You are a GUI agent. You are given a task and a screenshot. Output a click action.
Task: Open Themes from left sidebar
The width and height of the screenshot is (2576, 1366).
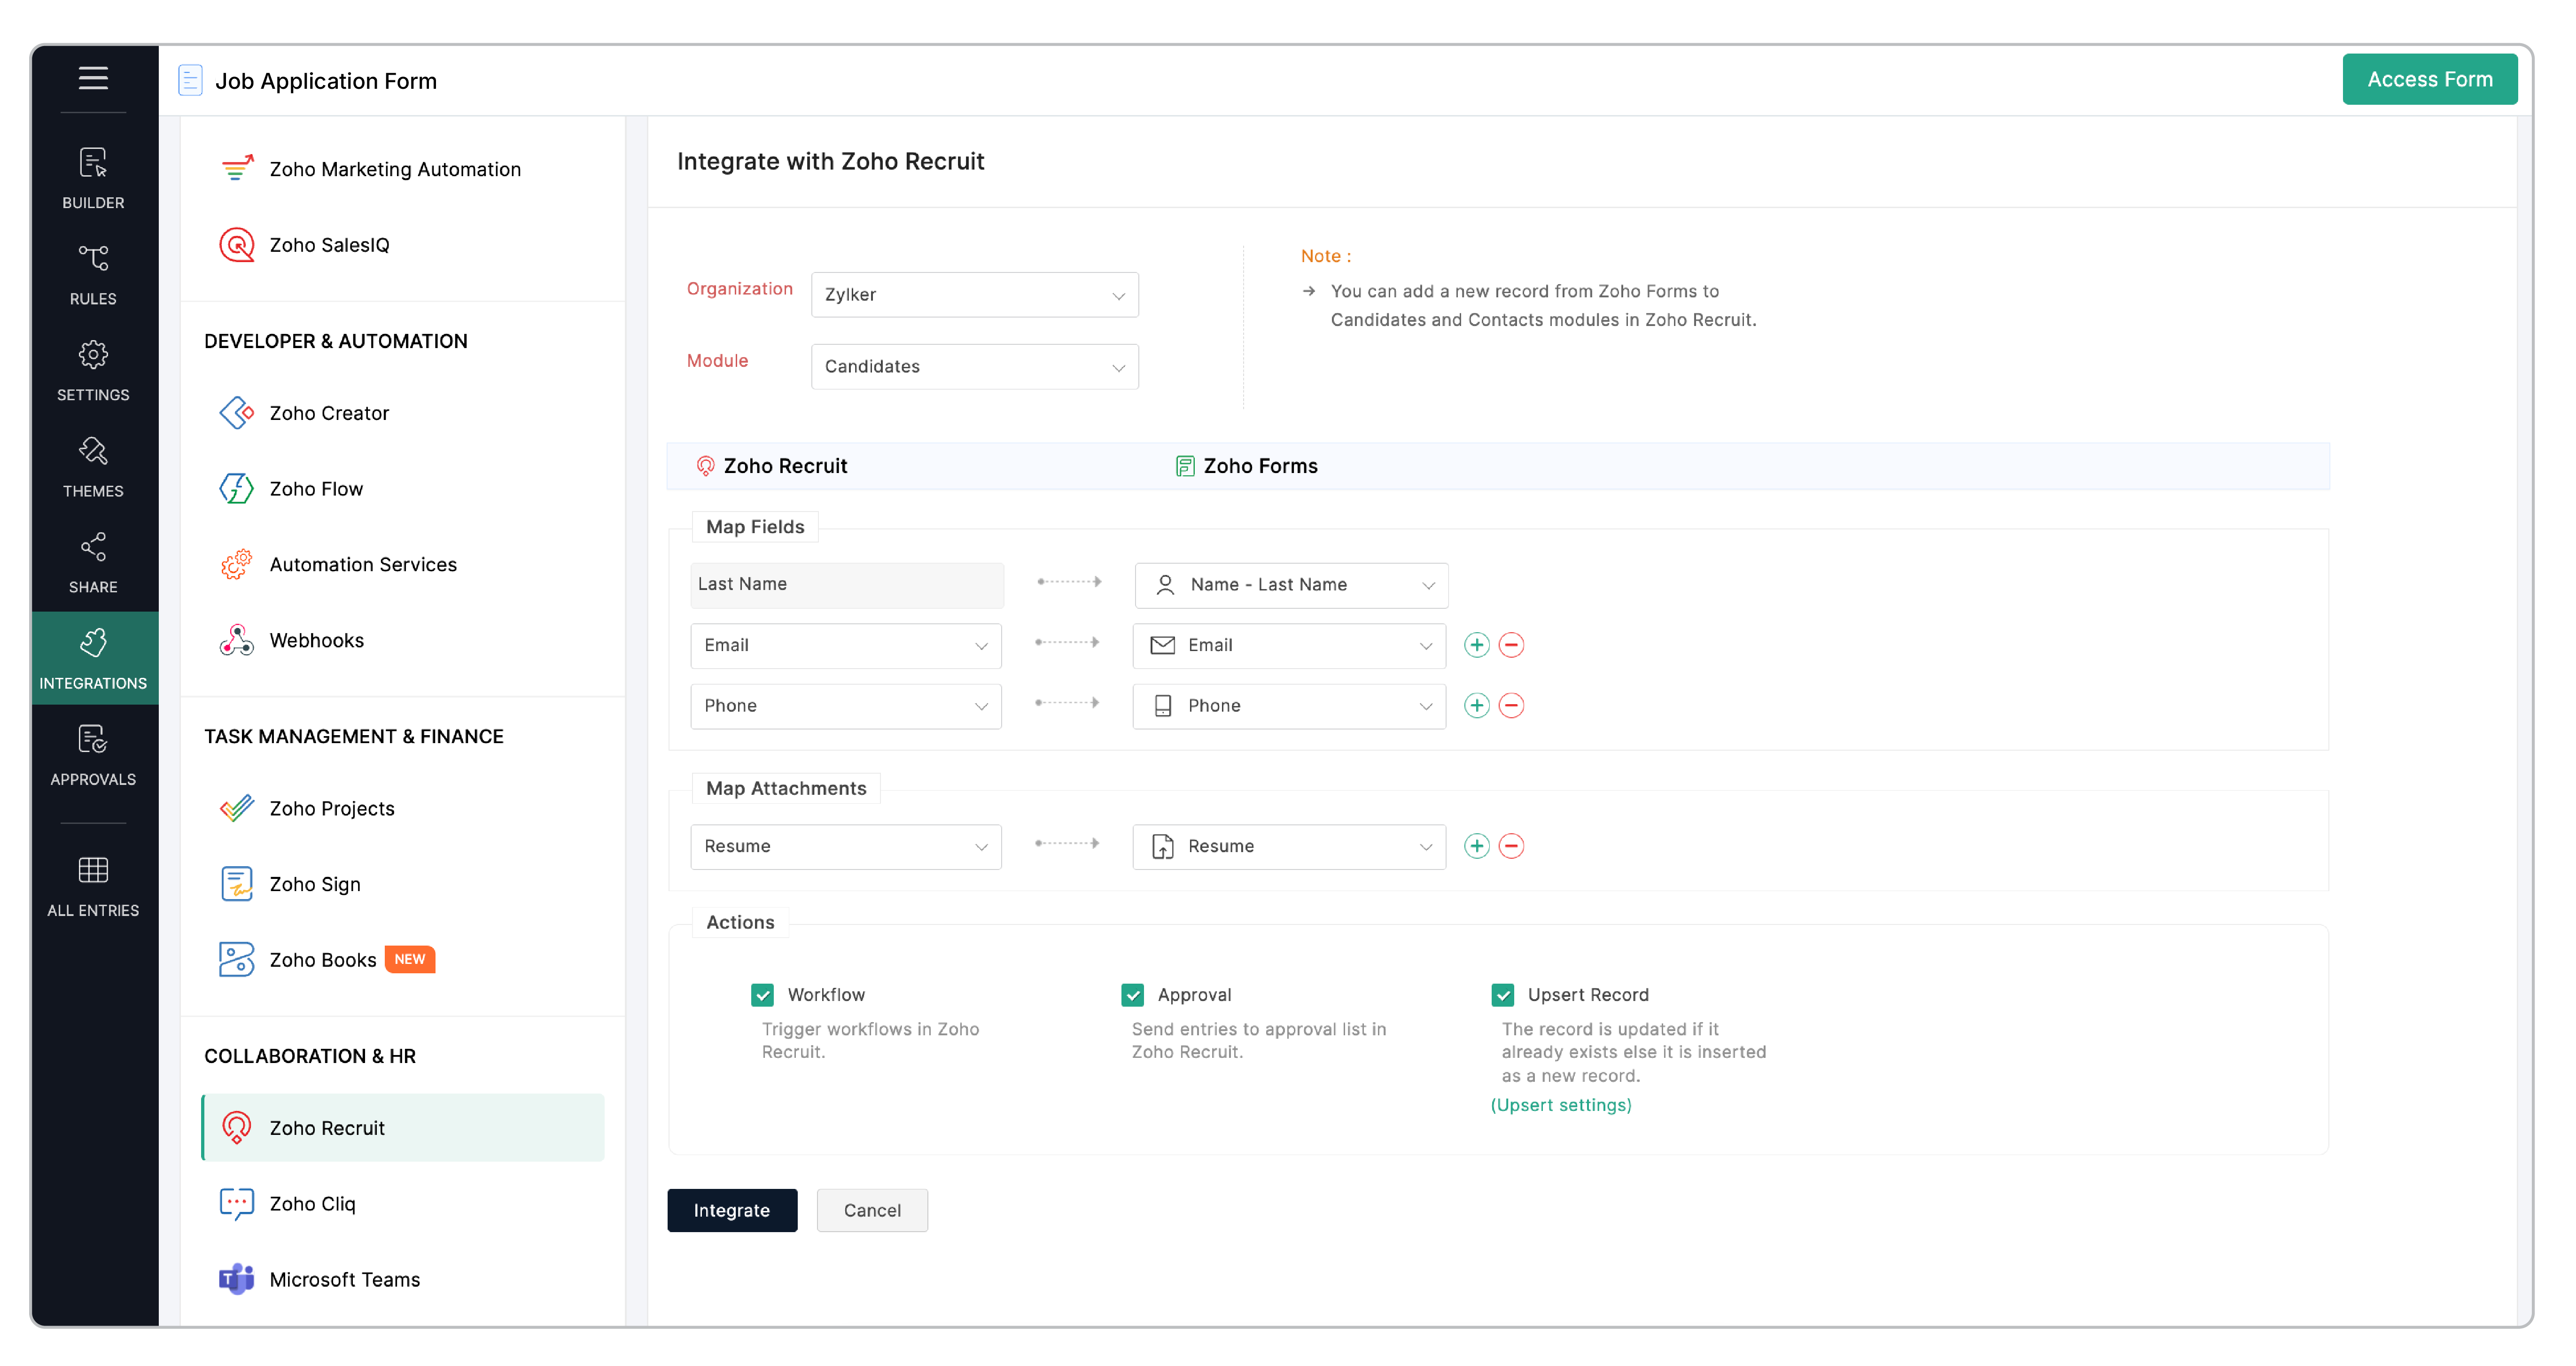[x=93, y=466]
